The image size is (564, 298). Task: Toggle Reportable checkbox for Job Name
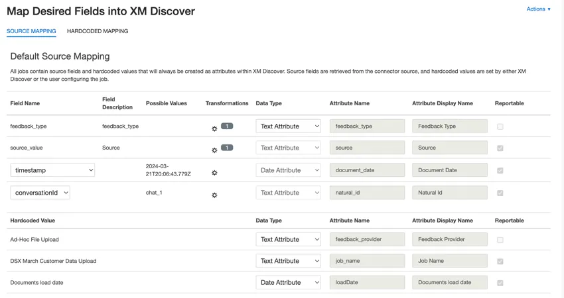[x=500, y=261]
